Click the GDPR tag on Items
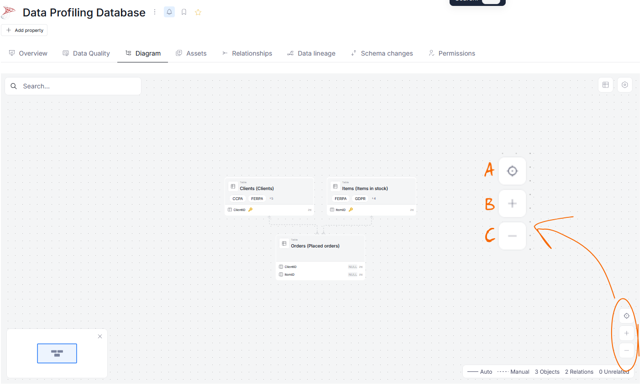This screenshot has height=386, width=644. click(x=360, y=199)
